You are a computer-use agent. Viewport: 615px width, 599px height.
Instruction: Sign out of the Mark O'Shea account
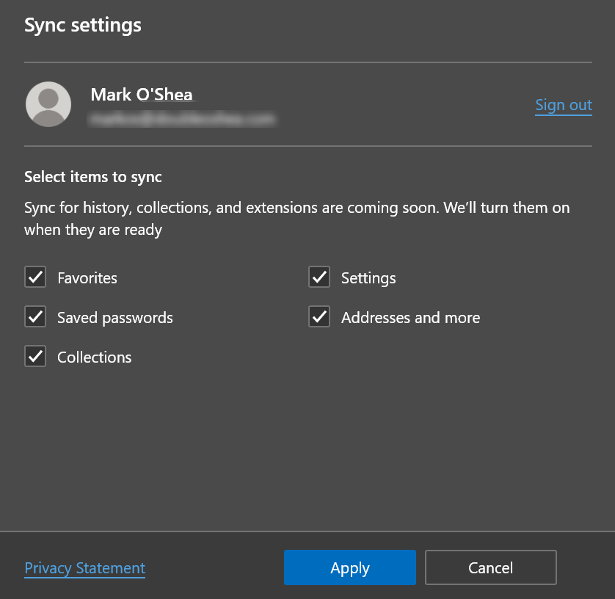pos(563,105)
